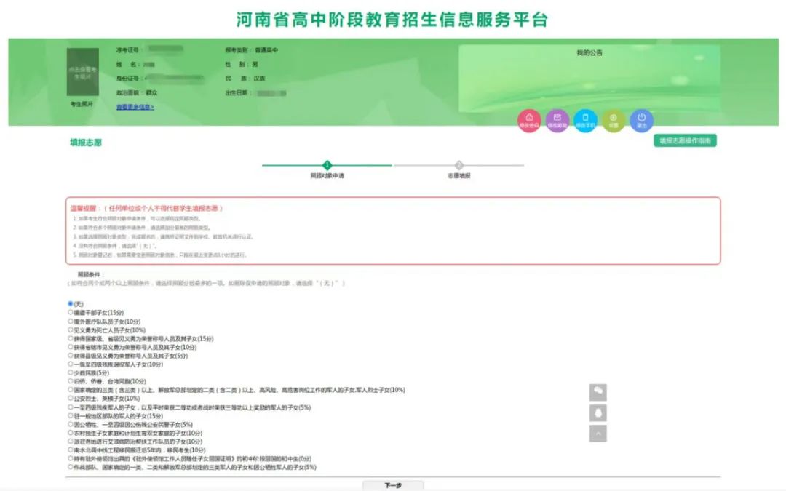Open the 查看更多信息 link
This screenshot has width=786, height=491.
135,107
